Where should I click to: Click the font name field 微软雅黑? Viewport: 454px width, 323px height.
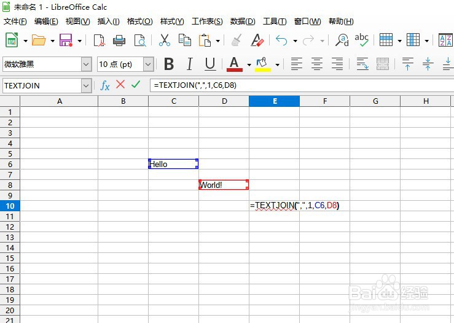coord(42,64)
